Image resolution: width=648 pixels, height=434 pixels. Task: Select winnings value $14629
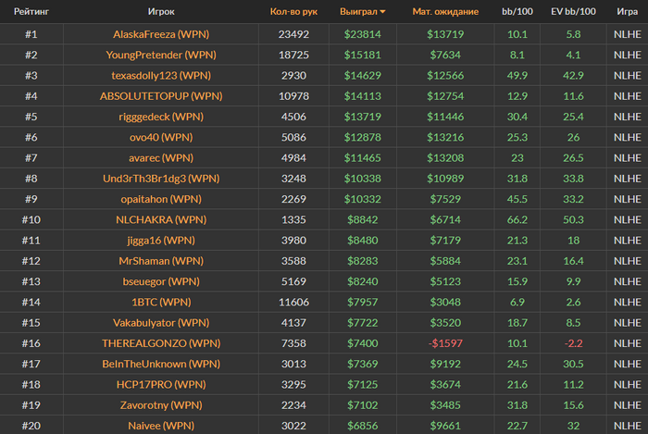[x=363, y=76]
